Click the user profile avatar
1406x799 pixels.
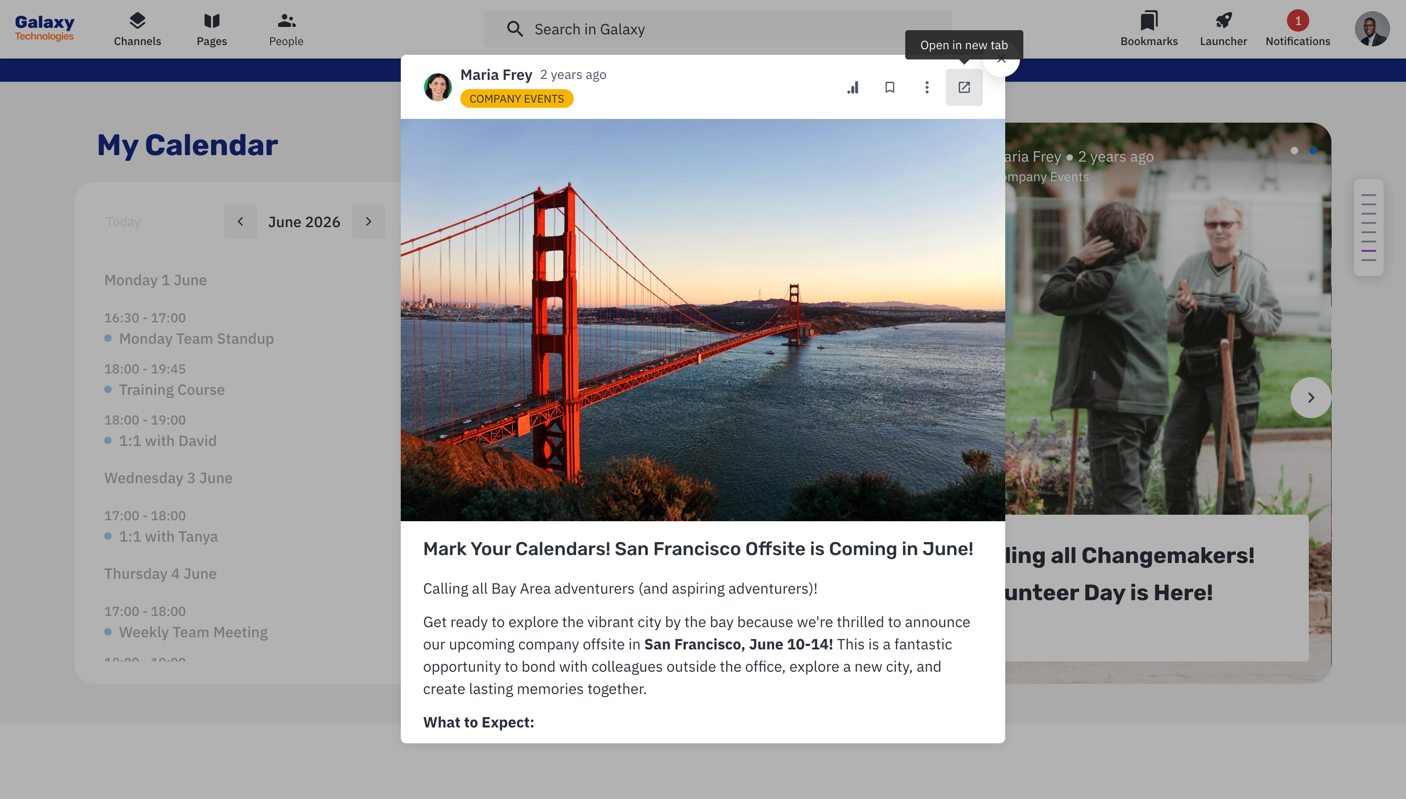(x=1372, y=29)
